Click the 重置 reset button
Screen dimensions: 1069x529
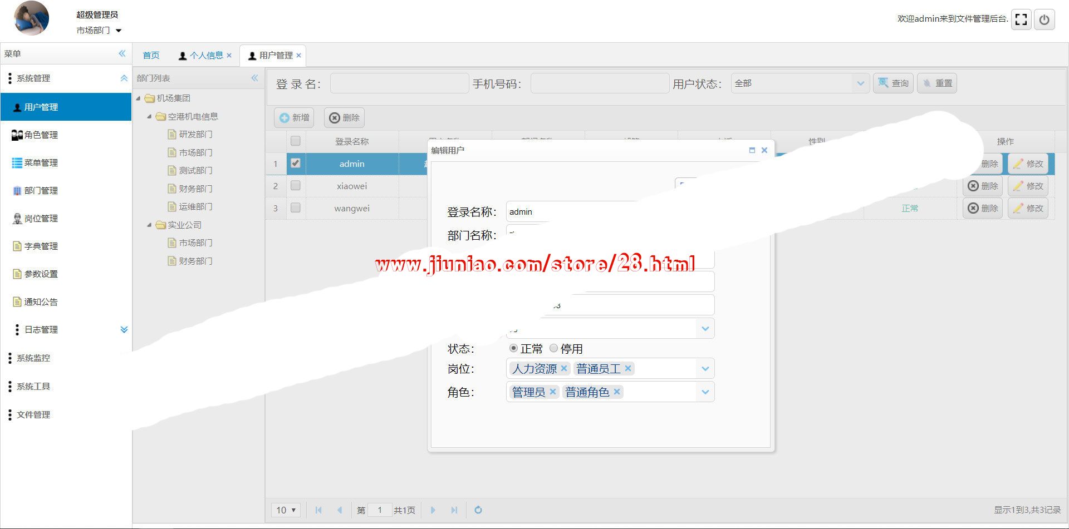[937, 83]
